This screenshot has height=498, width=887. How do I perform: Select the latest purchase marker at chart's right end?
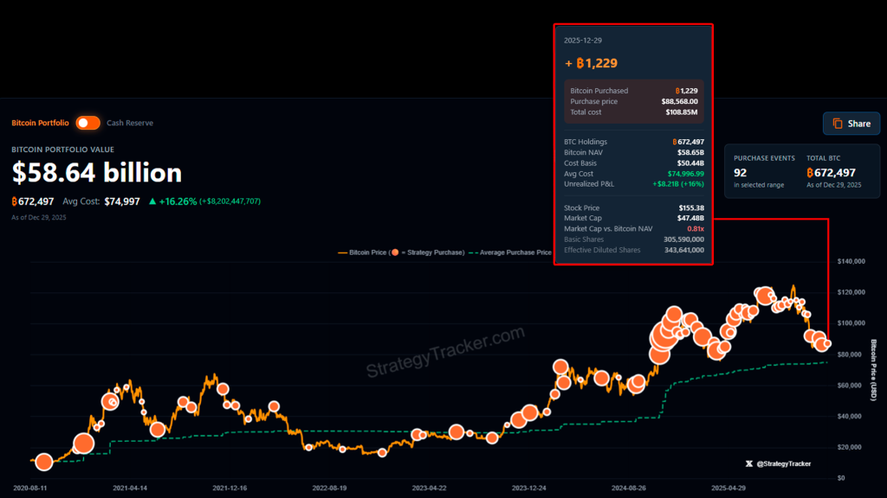828,343
